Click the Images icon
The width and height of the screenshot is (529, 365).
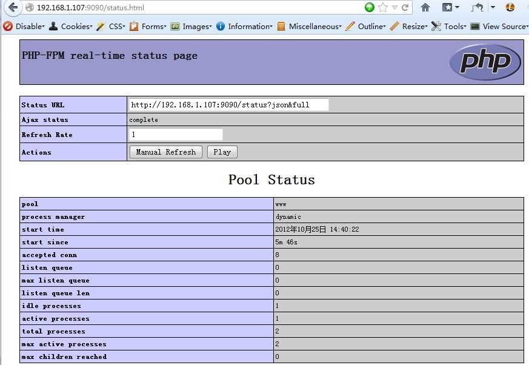coord(176,26)
